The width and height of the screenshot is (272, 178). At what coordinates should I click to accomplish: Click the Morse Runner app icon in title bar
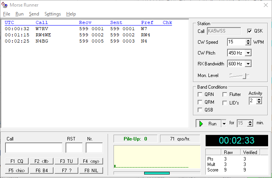pos(5,5)
